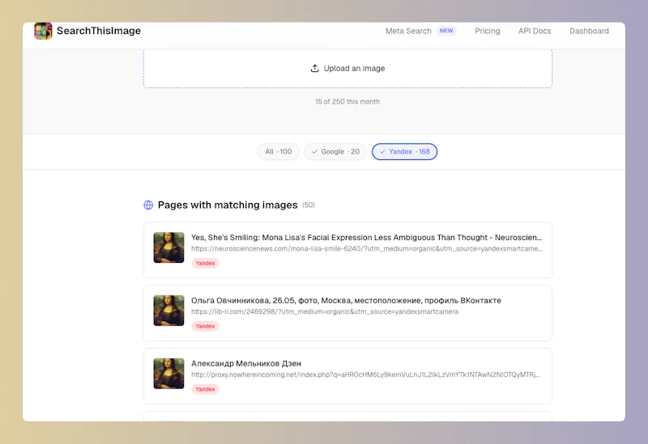Open the SearchThisImage home title link
This screenshot has width=648, height=444.
[98, 31]
